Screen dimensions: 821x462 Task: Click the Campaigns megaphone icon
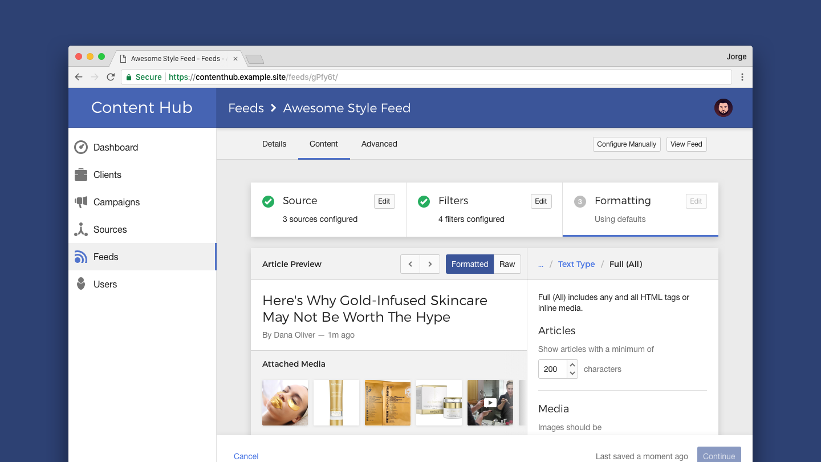pyautogui.click(x=81, y=202)
